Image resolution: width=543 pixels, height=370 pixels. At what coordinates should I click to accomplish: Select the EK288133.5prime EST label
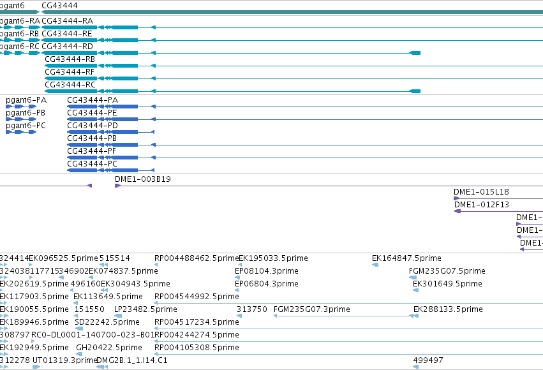pos(448,309)
